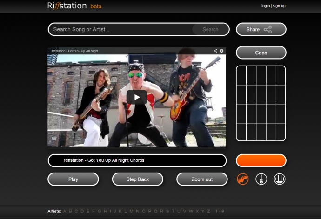Play the video with center play button
The height and width of the screenshot is (219, 321).
pyautogui.click(x=137, y=97)
